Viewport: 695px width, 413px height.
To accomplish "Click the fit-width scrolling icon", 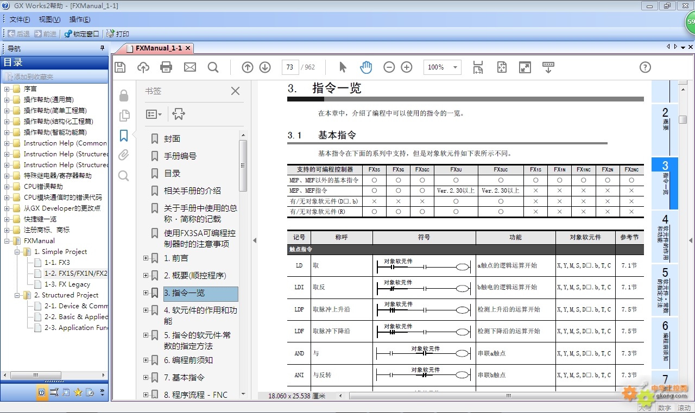I will [478, 67].
